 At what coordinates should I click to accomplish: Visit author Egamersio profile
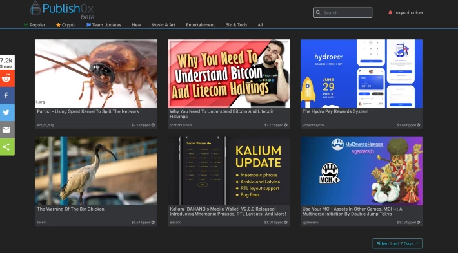pos(310,222)
